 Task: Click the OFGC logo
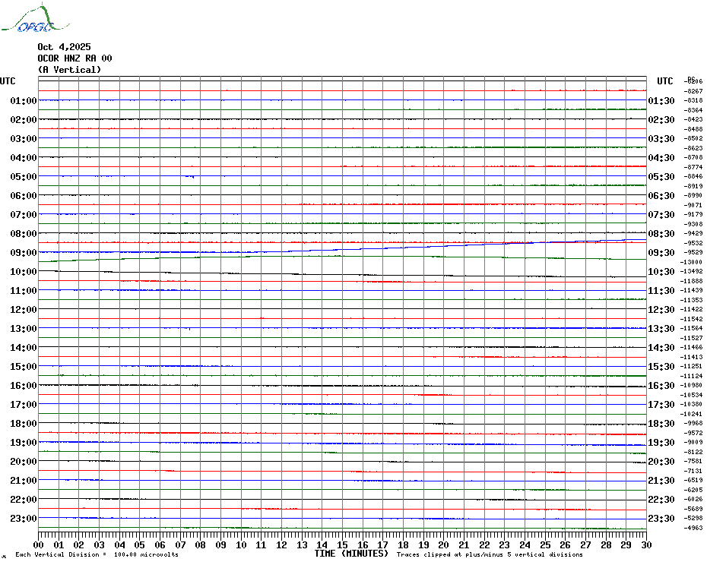(x=36, y=17)
